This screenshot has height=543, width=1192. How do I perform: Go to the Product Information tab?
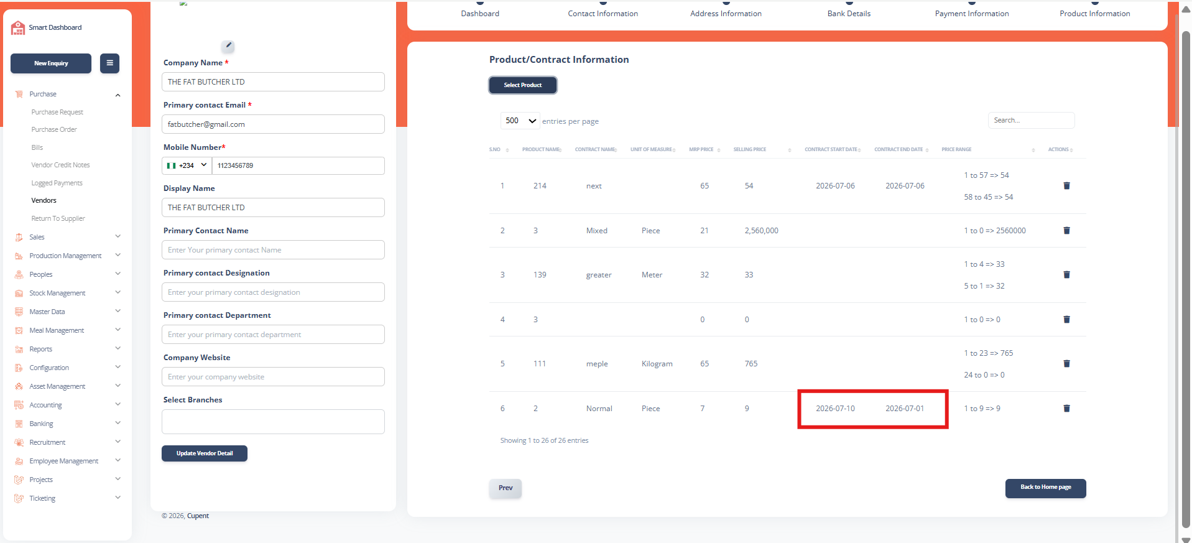pos(1095,13)
